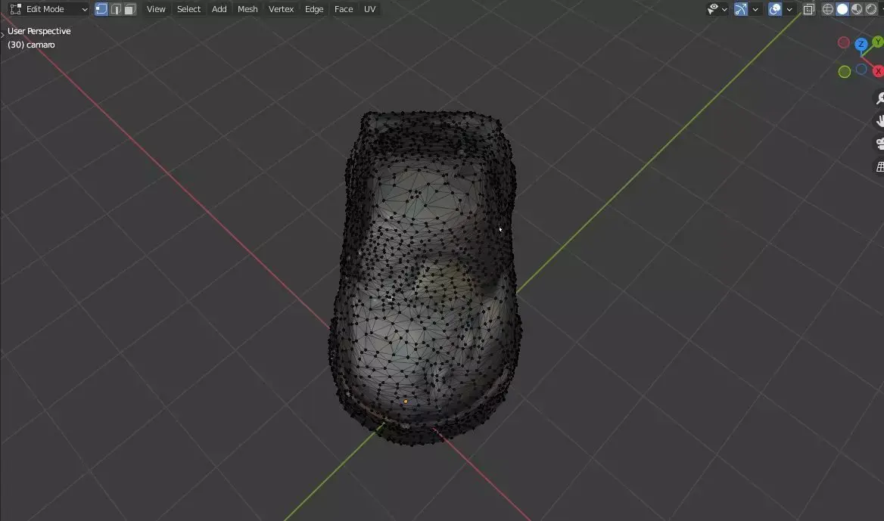Toggle viewport overlays display
Screen dimensions: 884x521
click(775, 9)
